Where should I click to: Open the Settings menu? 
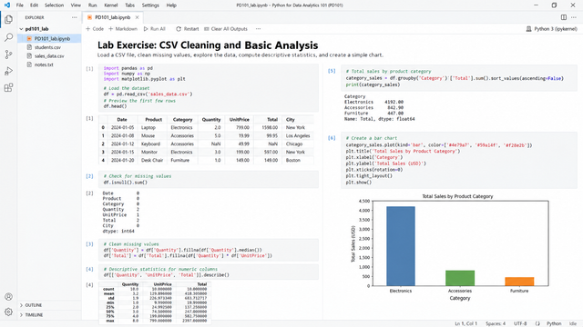click(x=150, y=5)
